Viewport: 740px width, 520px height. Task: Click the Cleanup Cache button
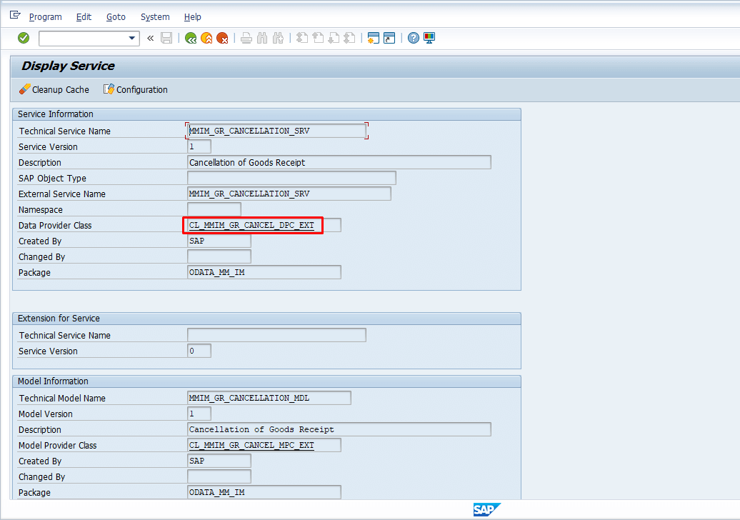pos(54,89)
